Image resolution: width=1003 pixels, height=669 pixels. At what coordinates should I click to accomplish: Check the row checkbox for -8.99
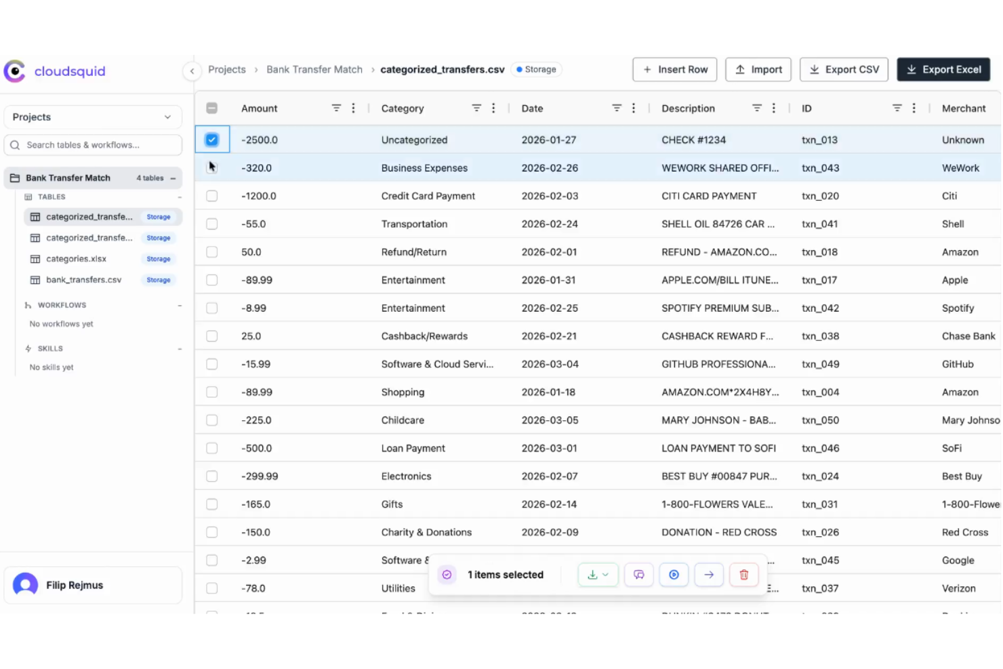point(212,308)
